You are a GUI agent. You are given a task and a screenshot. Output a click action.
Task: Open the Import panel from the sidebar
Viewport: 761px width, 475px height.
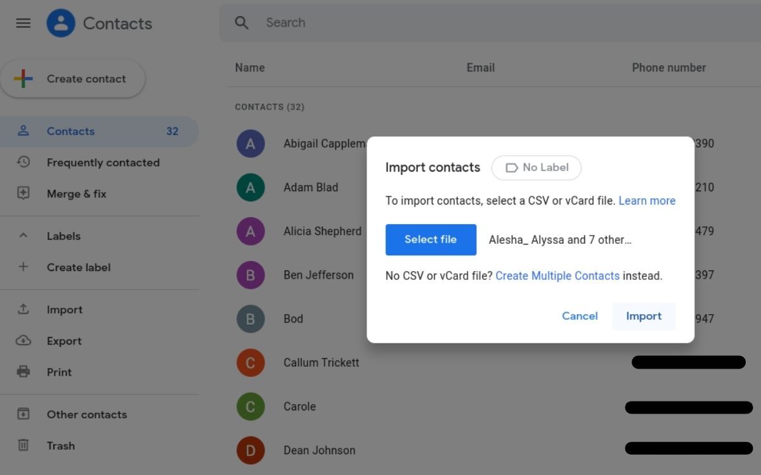tap(65, 309)
